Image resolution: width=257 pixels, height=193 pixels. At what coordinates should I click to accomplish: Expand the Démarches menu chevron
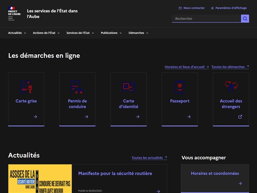pos(147,33)
